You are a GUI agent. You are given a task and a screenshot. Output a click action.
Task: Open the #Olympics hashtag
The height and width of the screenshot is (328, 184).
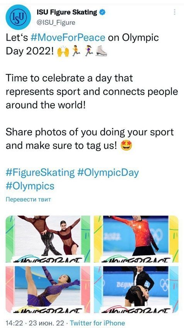point(30,186)
